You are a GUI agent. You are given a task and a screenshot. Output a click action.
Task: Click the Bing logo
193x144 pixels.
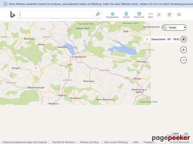(x=12, y=14)
